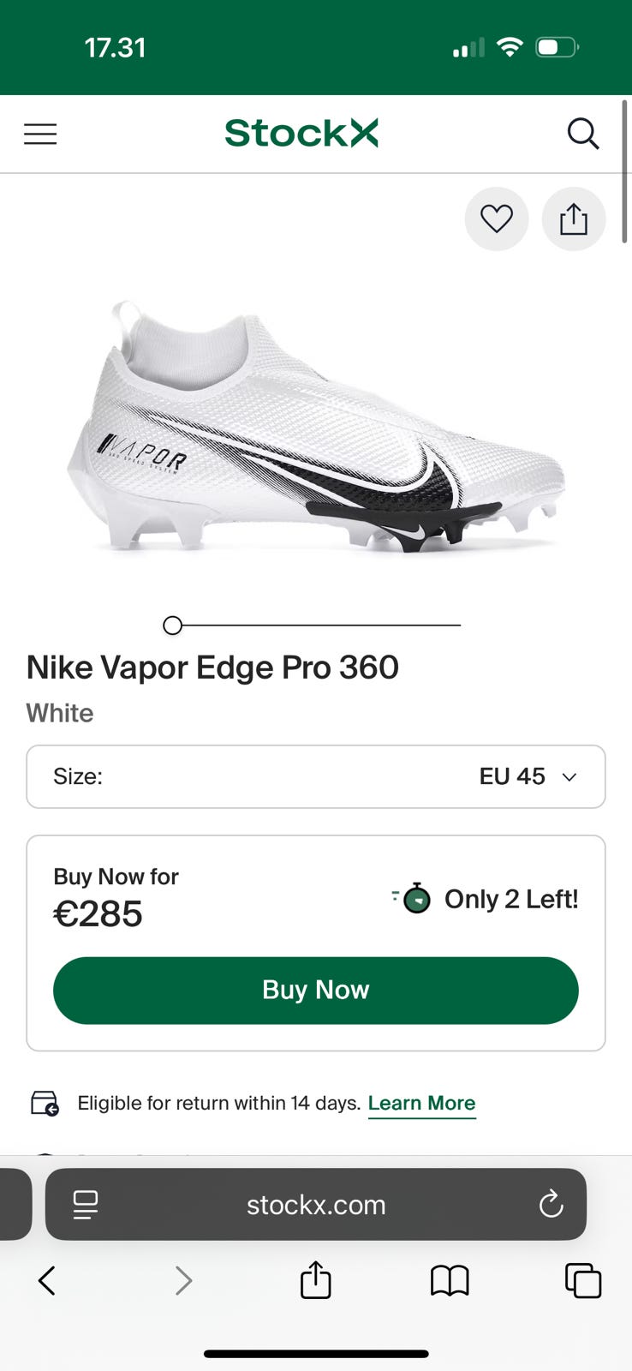Open the search magnifier icon
The image size is (632, 1371).
582,134
